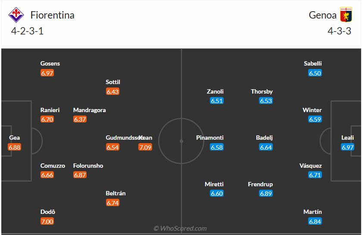Viewport: 362px width, 235px height.
Task: Click the Fiorentina club crest icon
Action: click(16, 15)
